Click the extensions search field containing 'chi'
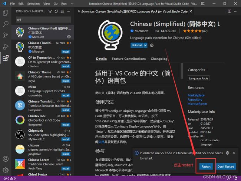 (x=43, y=20)
